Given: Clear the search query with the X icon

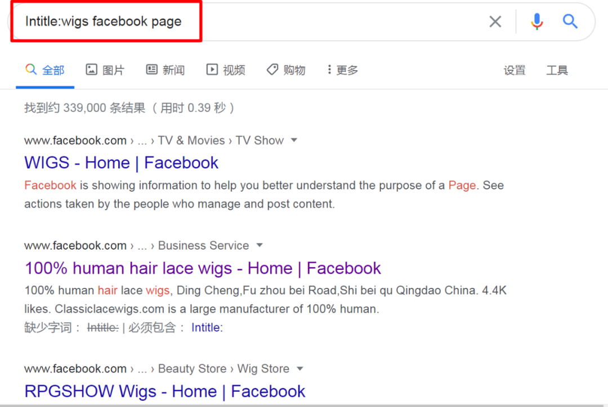Looking at the screenshot, I should pos(495,21).
